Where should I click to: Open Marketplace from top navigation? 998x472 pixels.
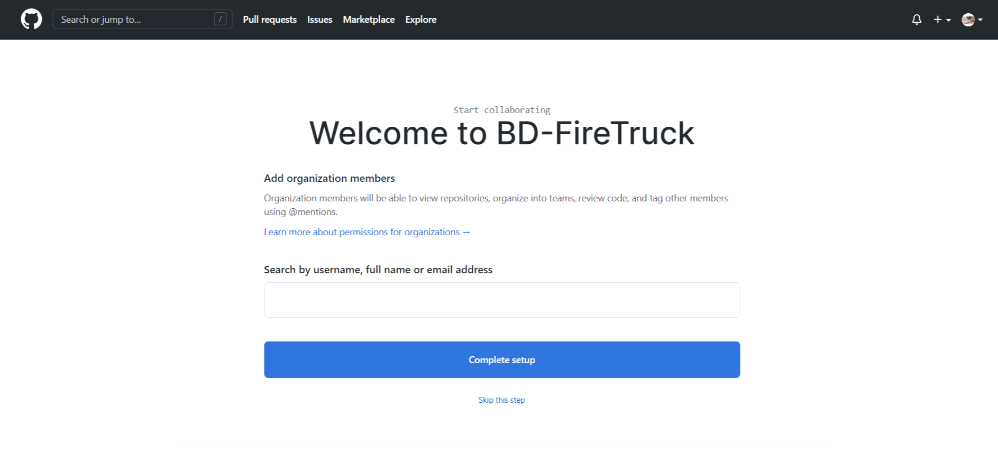click(x=369, y=20)
